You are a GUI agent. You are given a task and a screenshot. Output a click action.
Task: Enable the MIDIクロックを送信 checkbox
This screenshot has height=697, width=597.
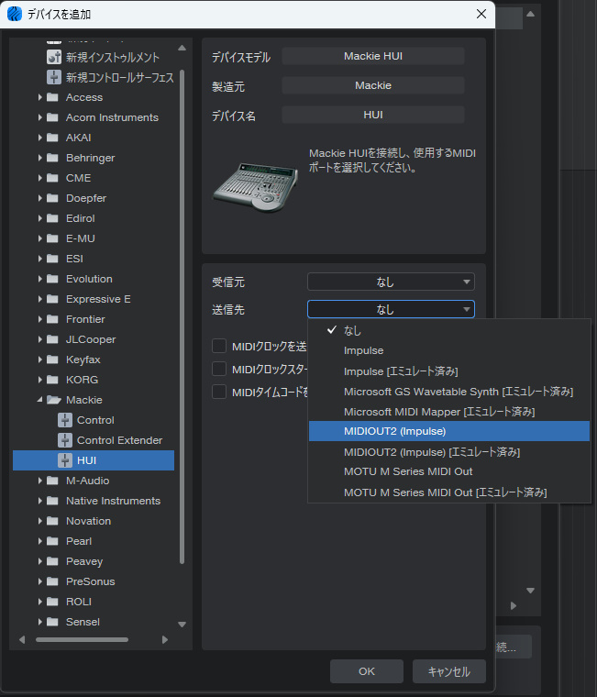tap(219, 346)
